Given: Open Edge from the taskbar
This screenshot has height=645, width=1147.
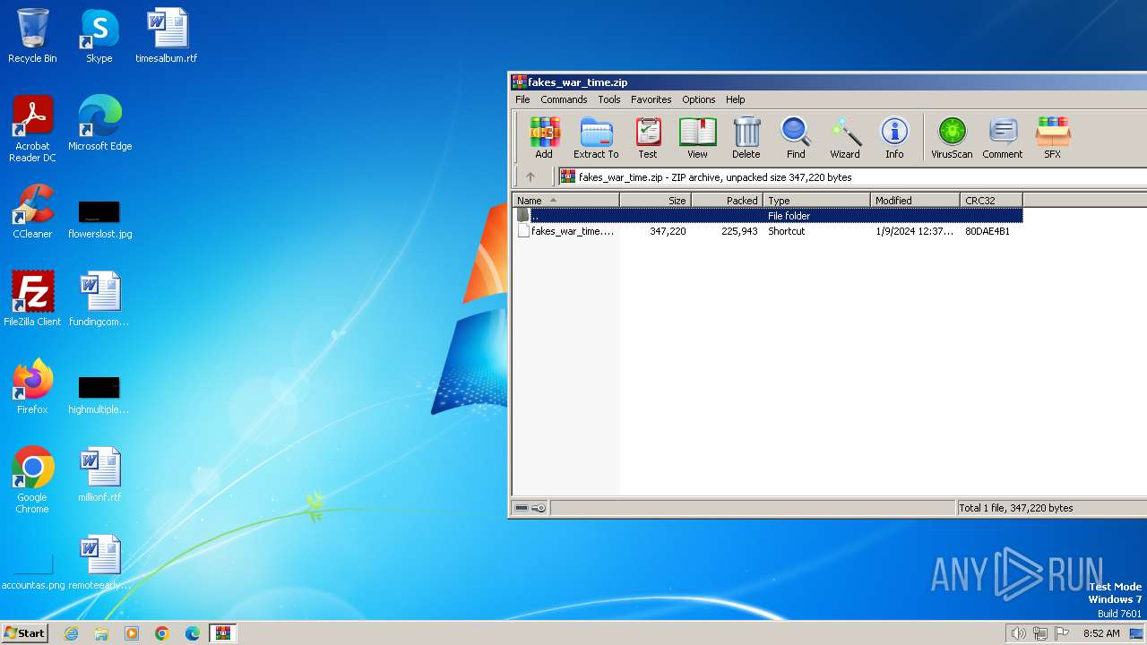Looking at the screenshot, I should click(193, 633).
